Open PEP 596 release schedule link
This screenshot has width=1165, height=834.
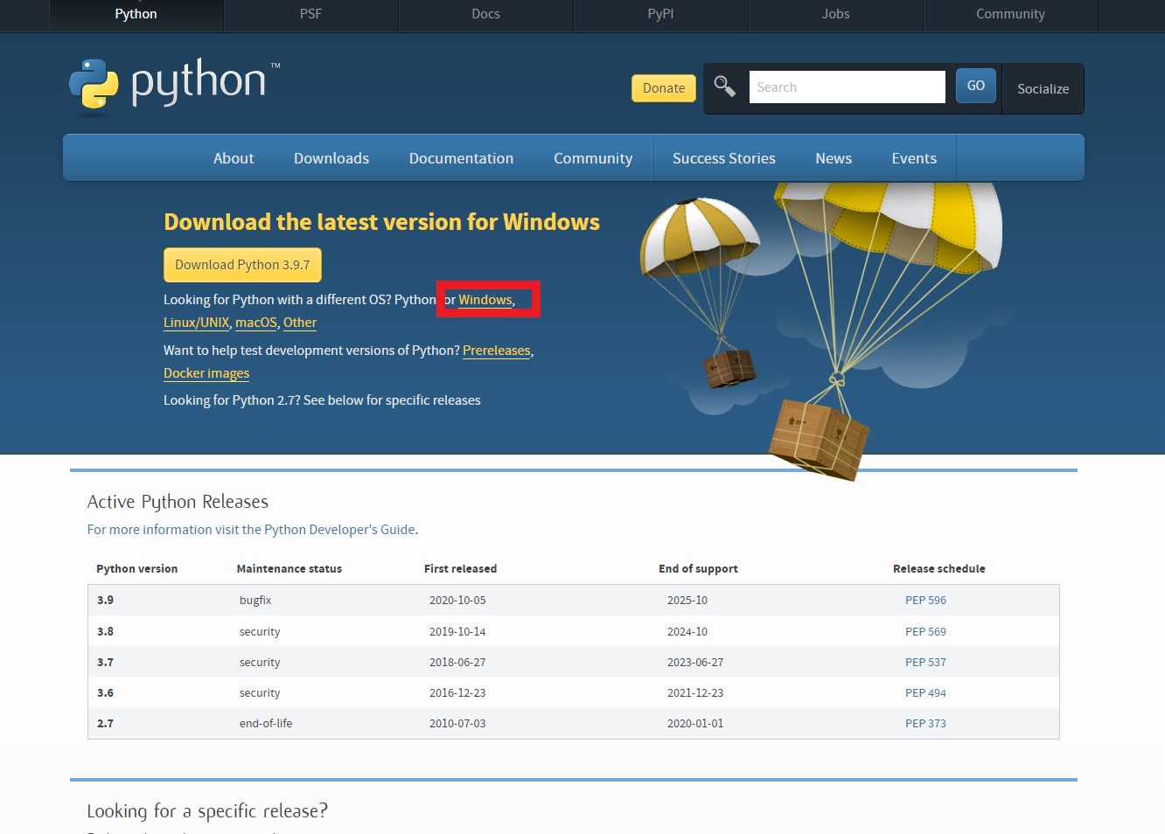pos(925,601)
